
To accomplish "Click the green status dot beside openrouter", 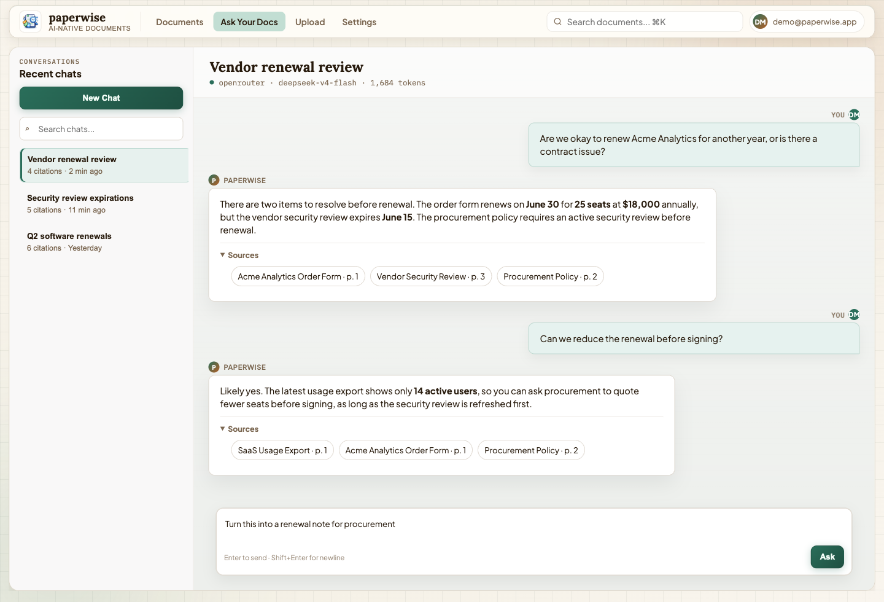I will [x=212, y=82].
